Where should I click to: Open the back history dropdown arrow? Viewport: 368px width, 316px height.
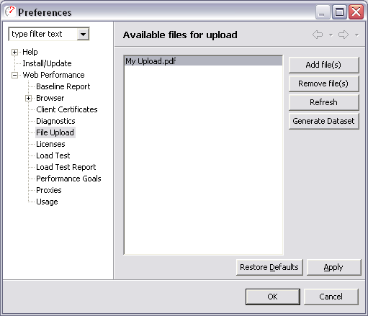[331, 35]
